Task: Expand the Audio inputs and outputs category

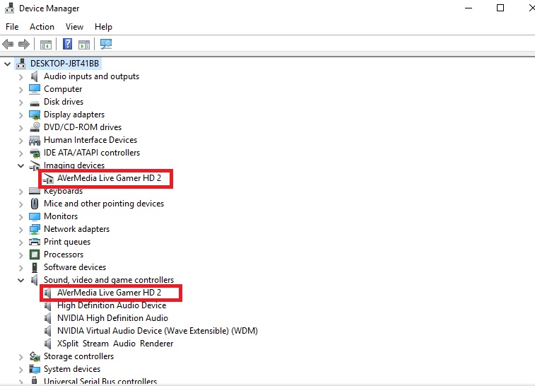Action: 20,76
